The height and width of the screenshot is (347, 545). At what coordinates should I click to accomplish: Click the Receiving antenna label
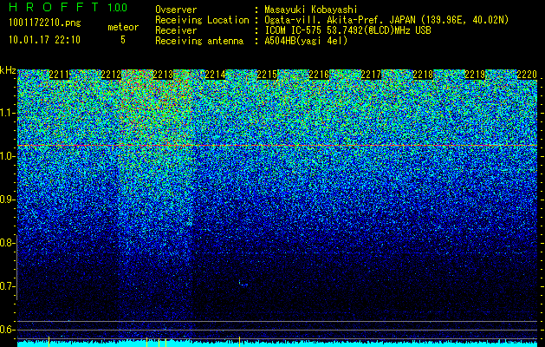[x=199, y=41]
